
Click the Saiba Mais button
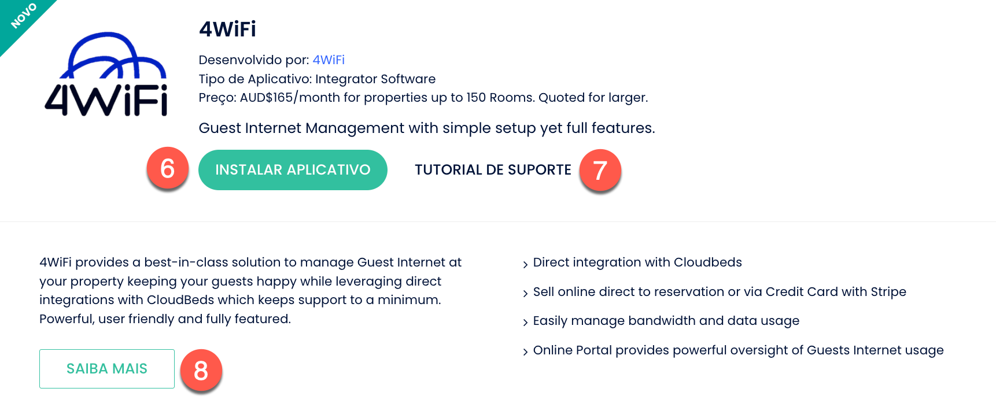pyautogui.click(x=107, y=369)
